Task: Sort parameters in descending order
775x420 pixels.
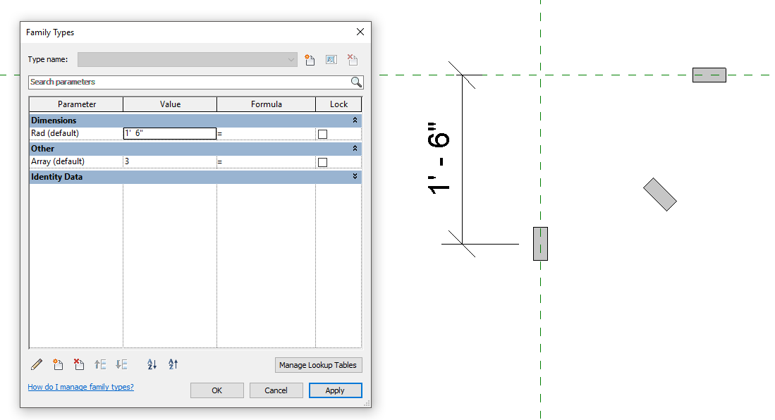Action: (x=172, y=364)
